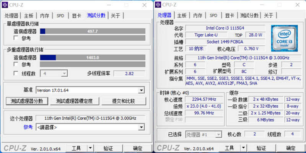Click the 二级 cache value 2 x 1.25 MBytes

point(265,113)
